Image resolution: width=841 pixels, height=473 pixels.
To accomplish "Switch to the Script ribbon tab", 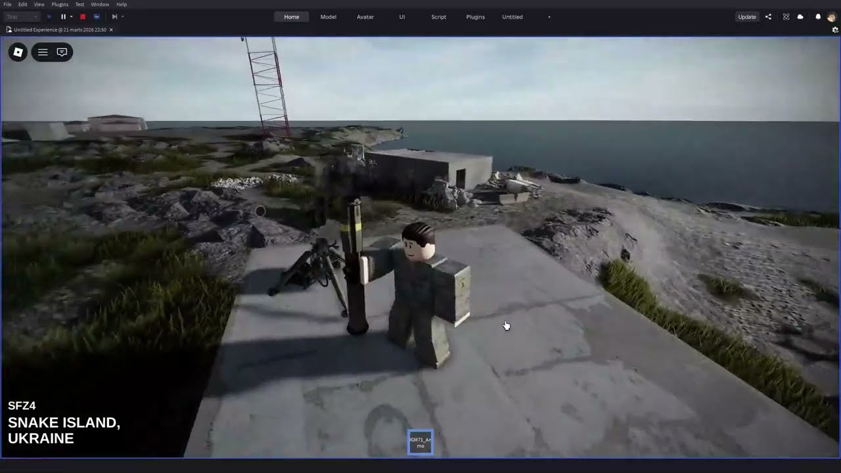I will [439, 16].
